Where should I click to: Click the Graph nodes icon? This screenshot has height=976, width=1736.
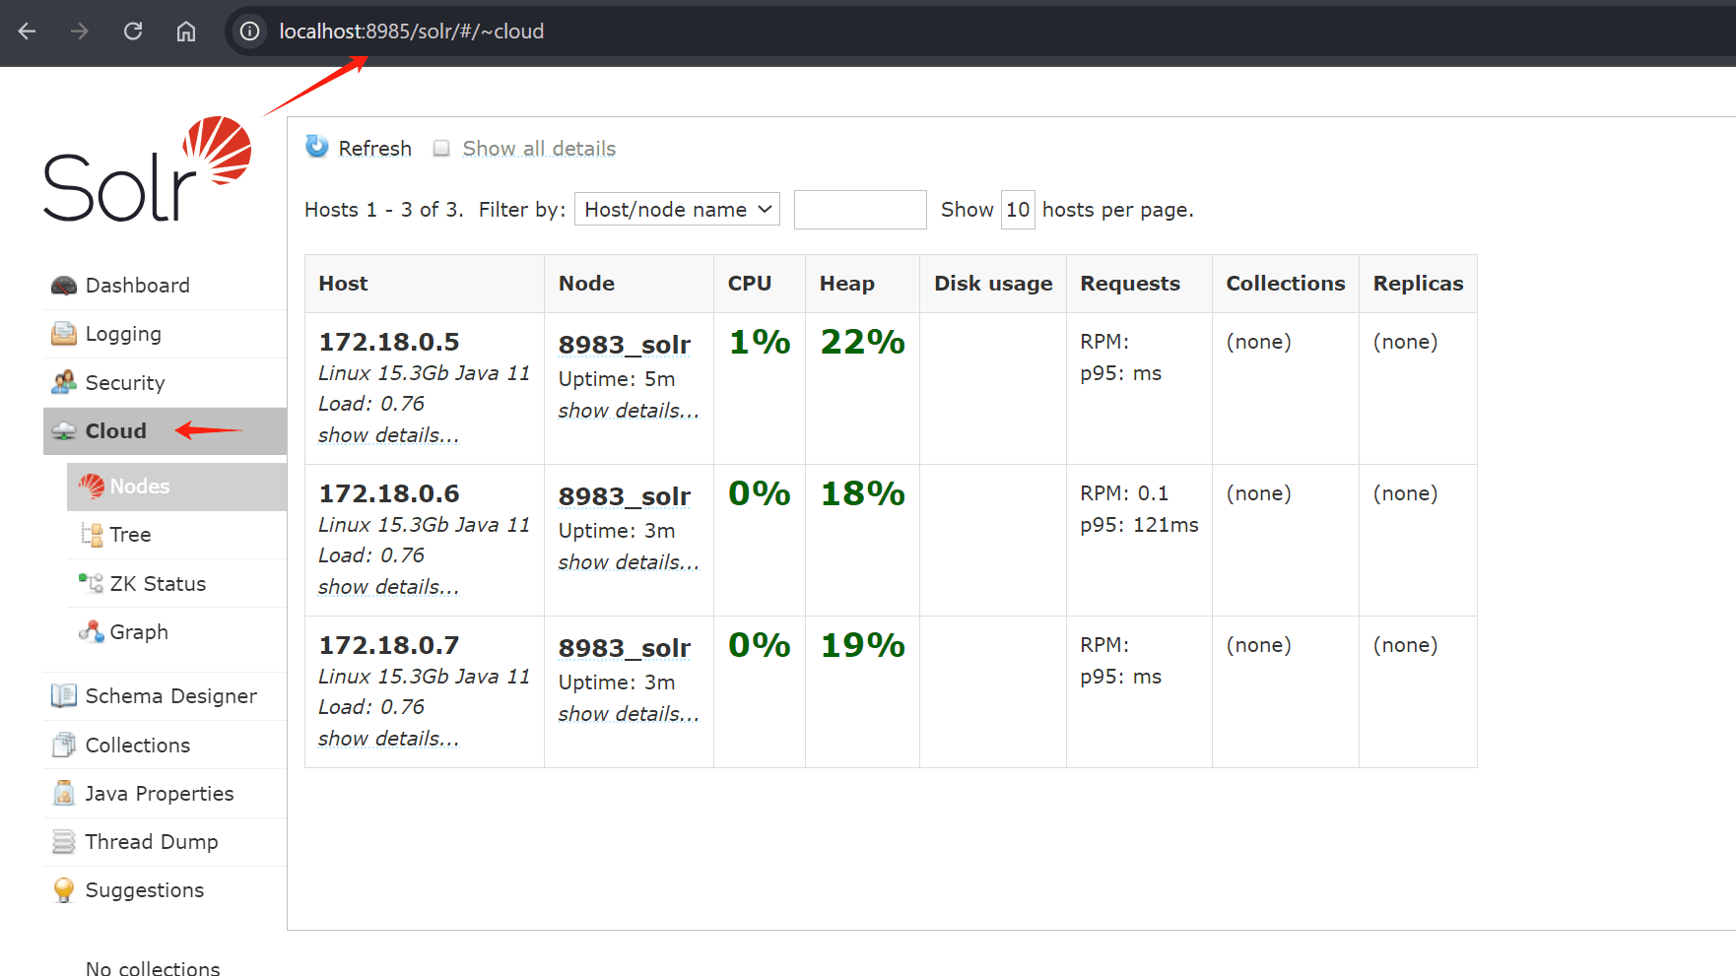[x=92, y=631]
